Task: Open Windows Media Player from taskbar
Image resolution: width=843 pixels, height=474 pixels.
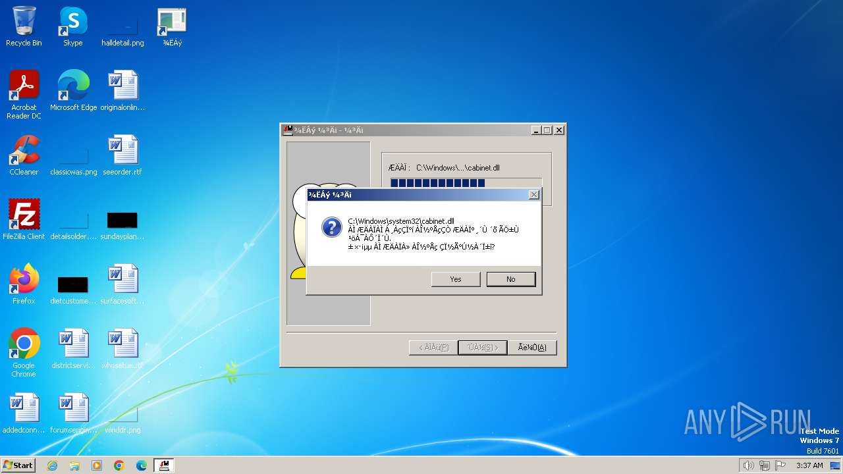Action: (x=97, y=465)
